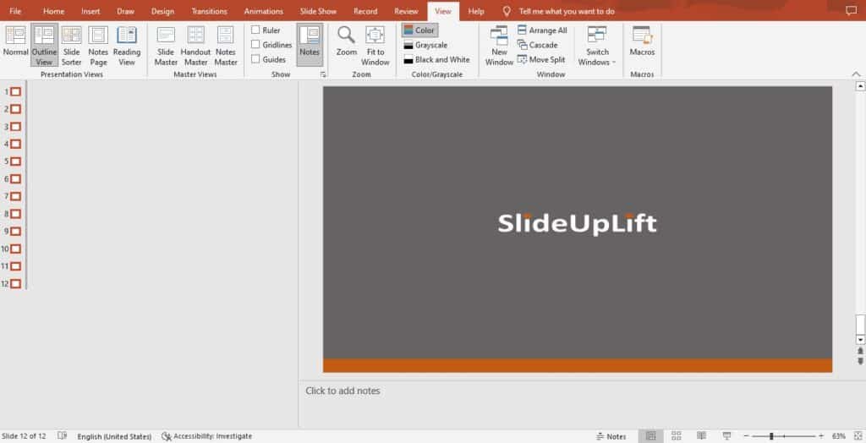Open comments pane icon at top right
Screen dimensions: 866x443
tap(851, 10)
